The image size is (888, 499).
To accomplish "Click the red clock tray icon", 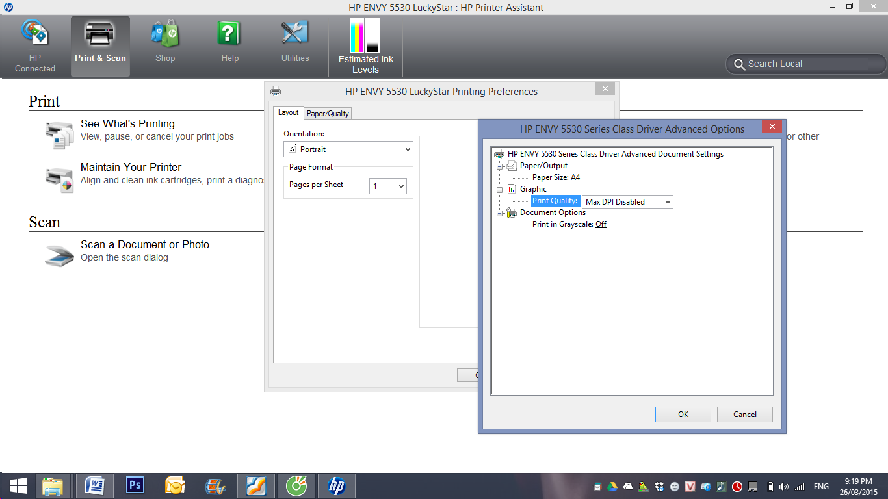I will (737, 487).
